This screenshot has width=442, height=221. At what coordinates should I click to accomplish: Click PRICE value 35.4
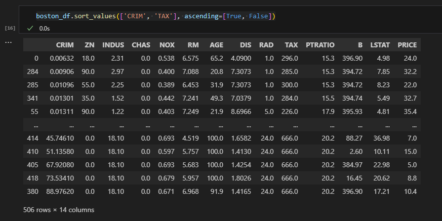tap(410, 112)
